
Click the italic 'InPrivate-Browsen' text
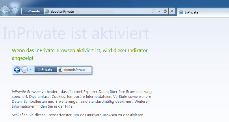(x=26, y=92)
